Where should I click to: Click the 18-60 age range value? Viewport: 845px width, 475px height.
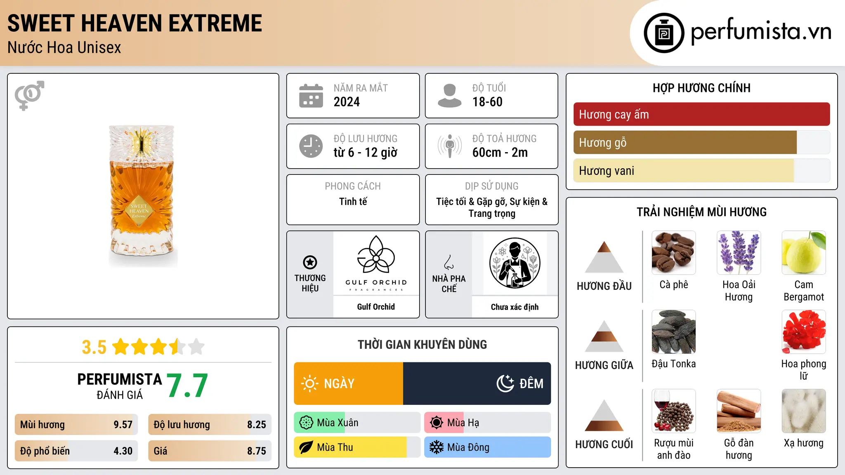(487, 102)
